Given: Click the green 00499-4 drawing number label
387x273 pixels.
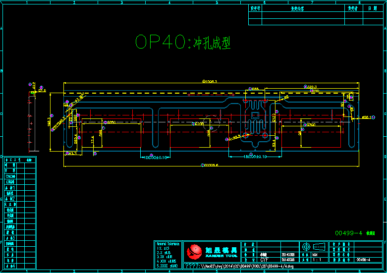Looking at the screenshot, I should (349, 232).
